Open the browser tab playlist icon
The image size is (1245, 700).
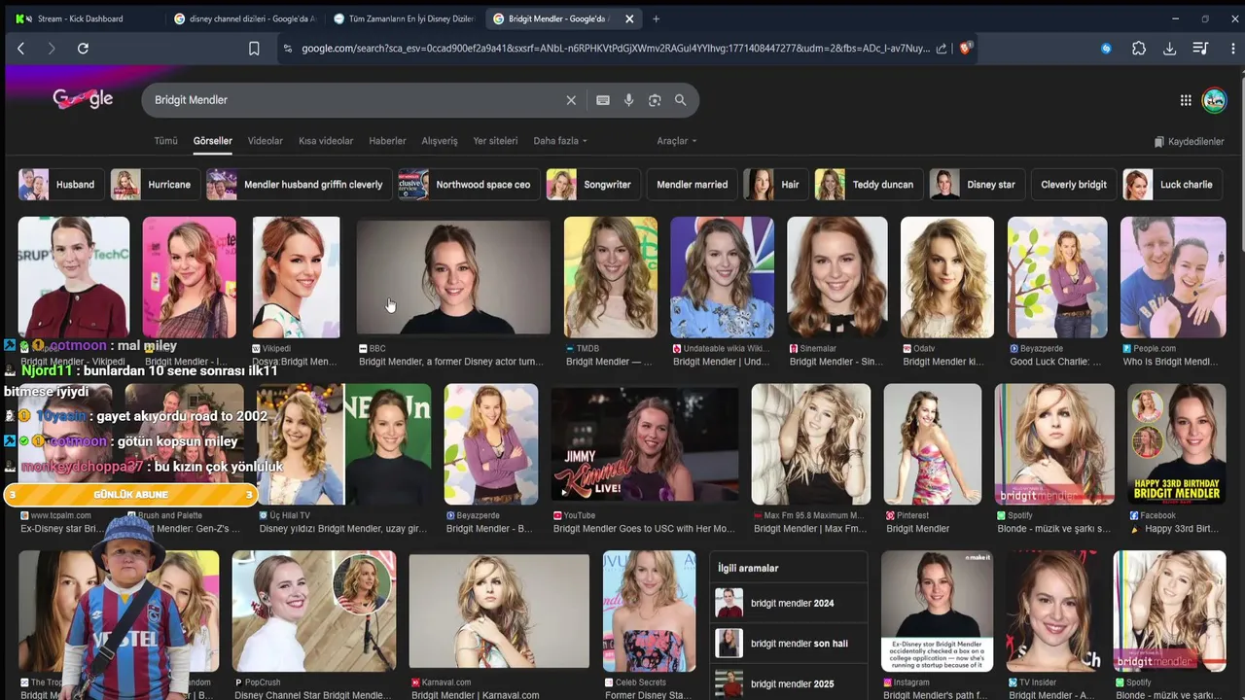click(1201, 49)
